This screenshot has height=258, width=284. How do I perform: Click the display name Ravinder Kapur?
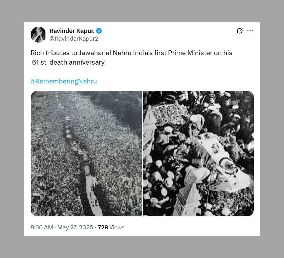pos(72,31)
